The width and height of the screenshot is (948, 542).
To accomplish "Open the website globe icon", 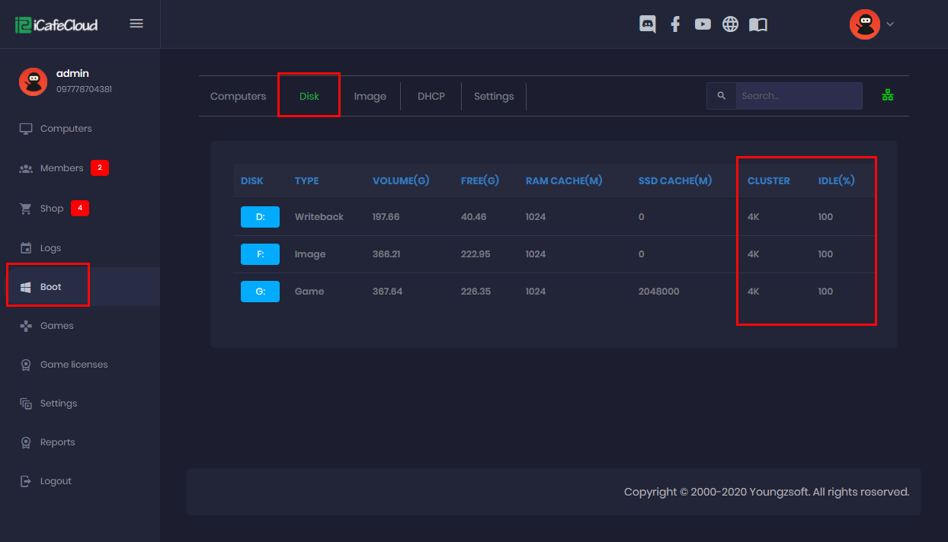I will (730, 24).
